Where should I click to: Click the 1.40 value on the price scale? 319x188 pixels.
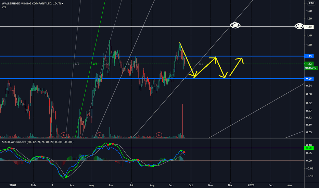[309, 36]
